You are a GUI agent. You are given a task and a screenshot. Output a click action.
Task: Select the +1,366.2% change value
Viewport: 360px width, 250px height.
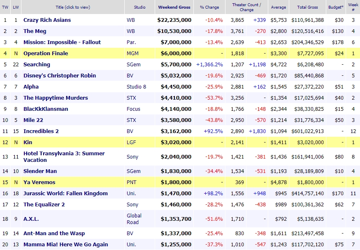pos(209,65)
